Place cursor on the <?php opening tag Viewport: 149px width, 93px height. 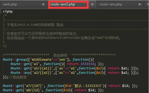8,12
